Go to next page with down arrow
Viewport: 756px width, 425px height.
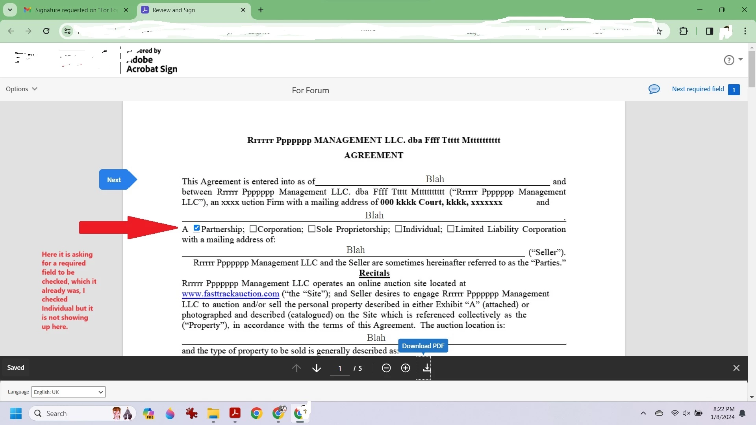click(316, 368)
